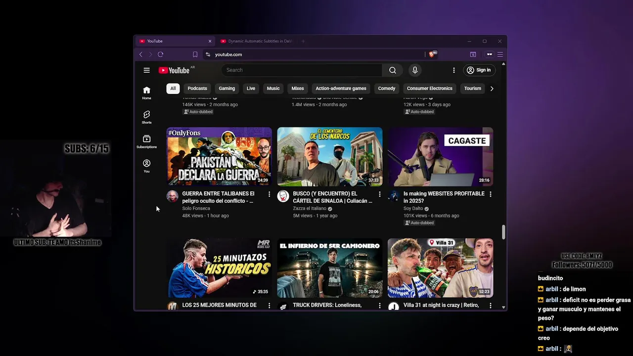Select the Music filter chip
Image resolution: width=633 pixels, height=356 pixels.
273,89
